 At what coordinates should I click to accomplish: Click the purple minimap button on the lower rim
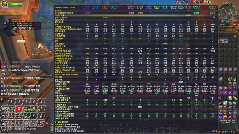click(231, 20)
